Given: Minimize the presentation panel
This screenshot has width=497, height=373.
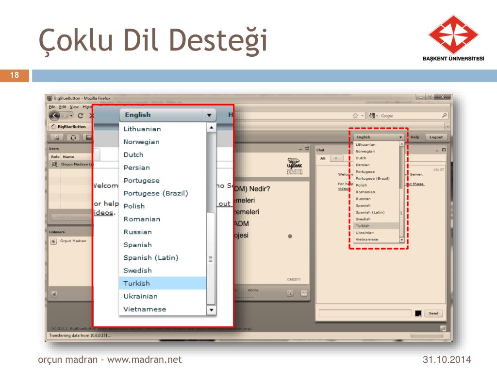Looking at the screenshot, I should click(x=300, y=149).
